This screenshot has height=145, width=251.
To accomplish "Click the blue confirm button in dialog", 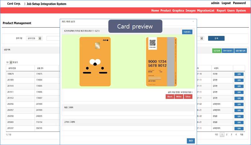I will (x=191, y=141).
